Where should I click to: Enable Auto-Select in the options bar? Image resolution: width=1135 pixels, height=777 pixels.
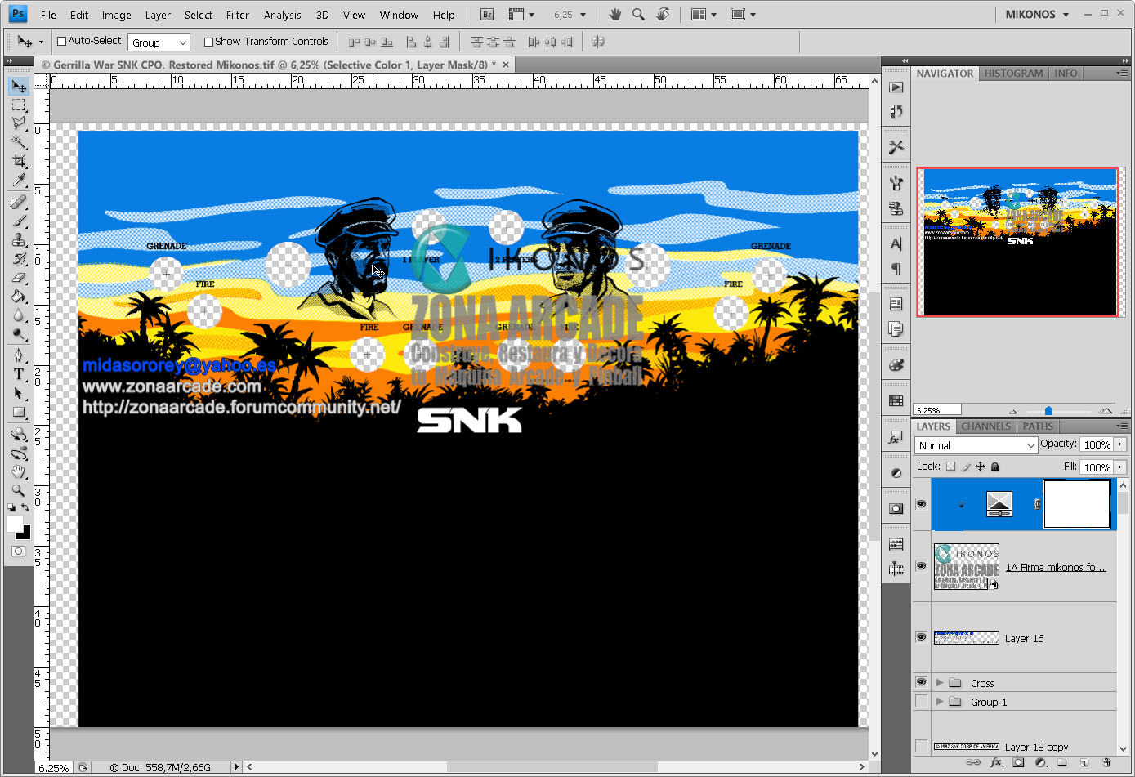pyautogui.click(x=61, y=41)
